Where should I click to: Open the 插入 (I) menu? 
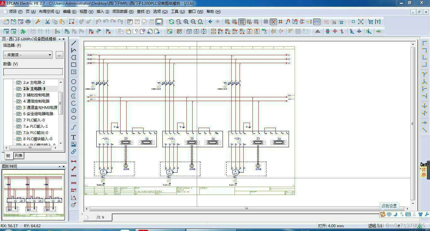point(103,12)
